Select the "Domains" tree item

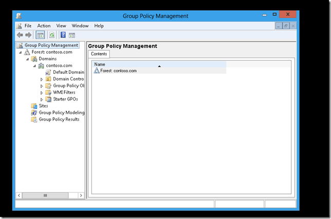pyautogui.click(x=48, y=59)
